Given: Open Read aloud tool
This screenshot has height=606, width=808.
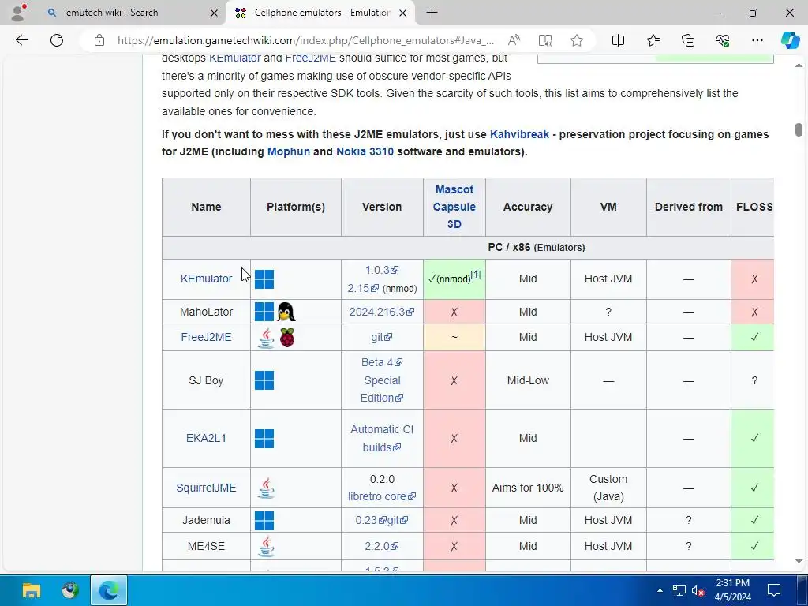Looking at the screenshot, I should pyautogui.click(x=514, y=40).
